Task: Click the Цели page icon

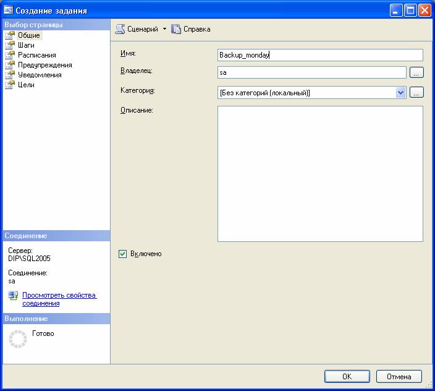Action: pyautogui.click(x=9, y=85)
